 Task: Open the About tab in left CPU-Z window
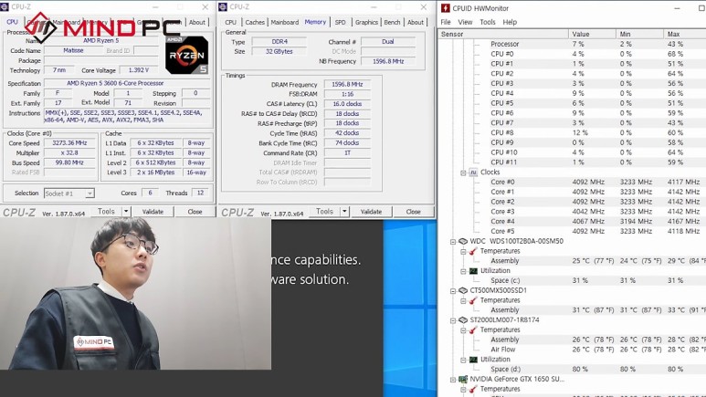coord(196,22)
